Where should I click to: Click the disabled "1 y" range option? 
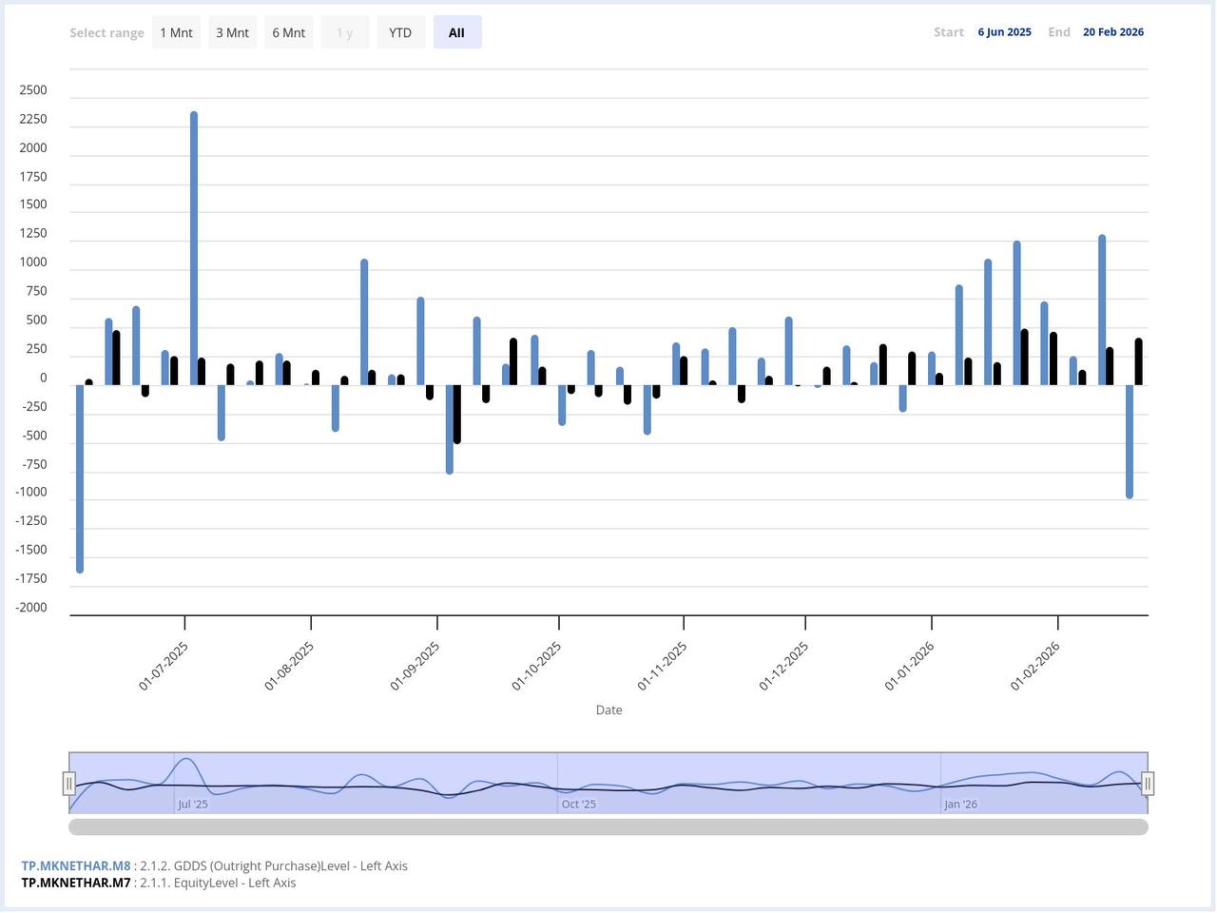click(344, 31)
